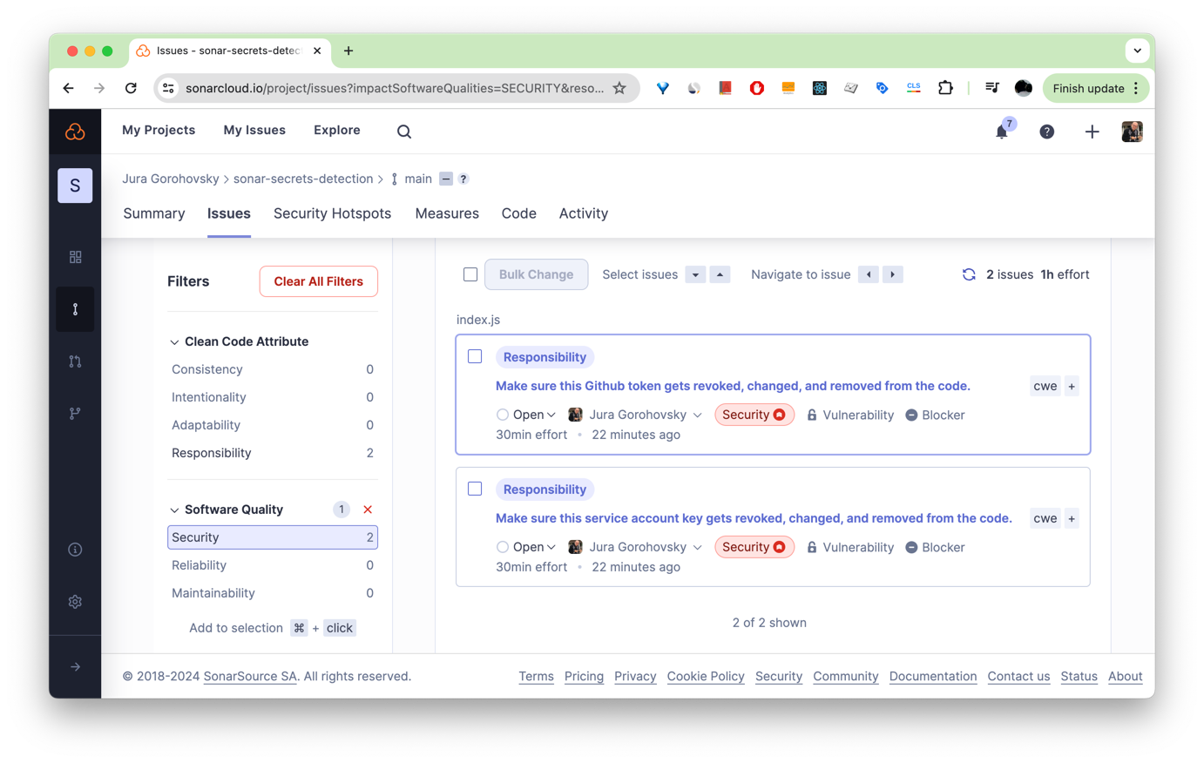Check the service account key issue checkbox
Viewport: 1204px width, 763px height.
475,489
